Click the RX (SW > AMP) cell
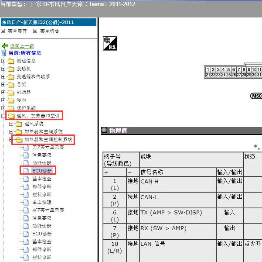262x262 pixels. [178, 231]
